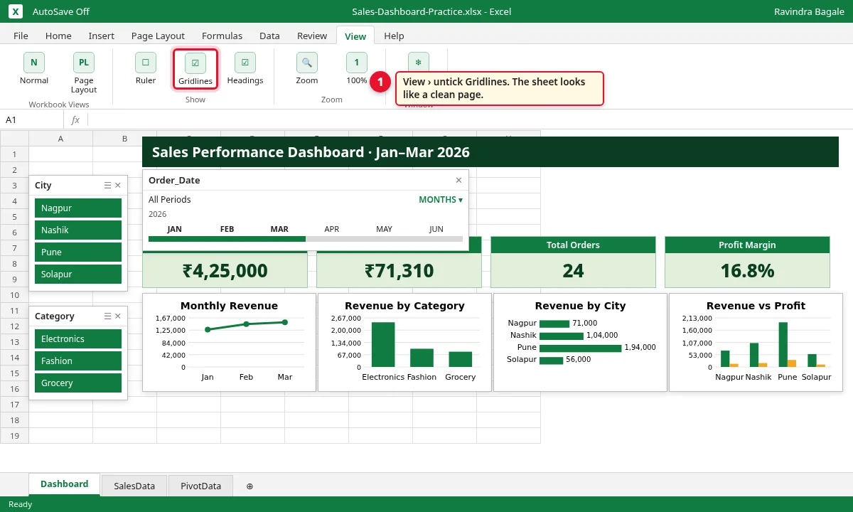Open the Help ribbon tab
853x512 pixels.
pos(394,36)
